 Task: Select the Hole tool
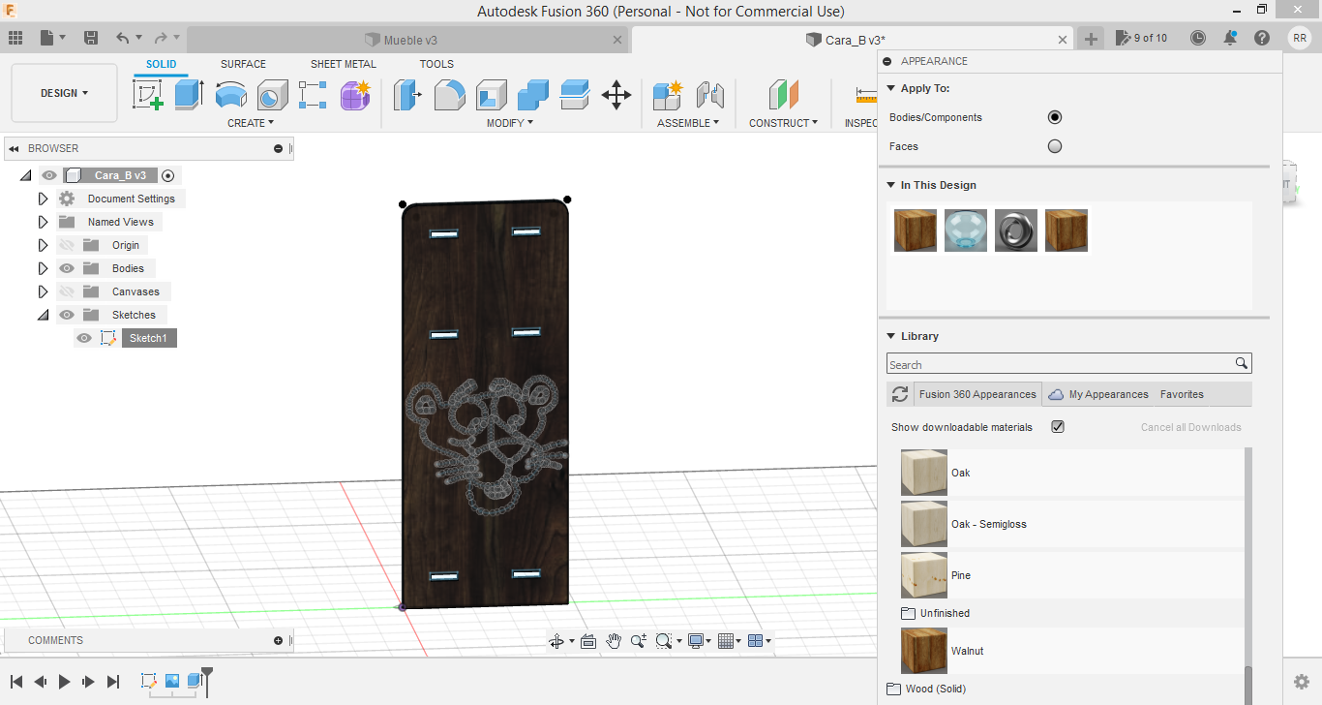pos(272,95)
